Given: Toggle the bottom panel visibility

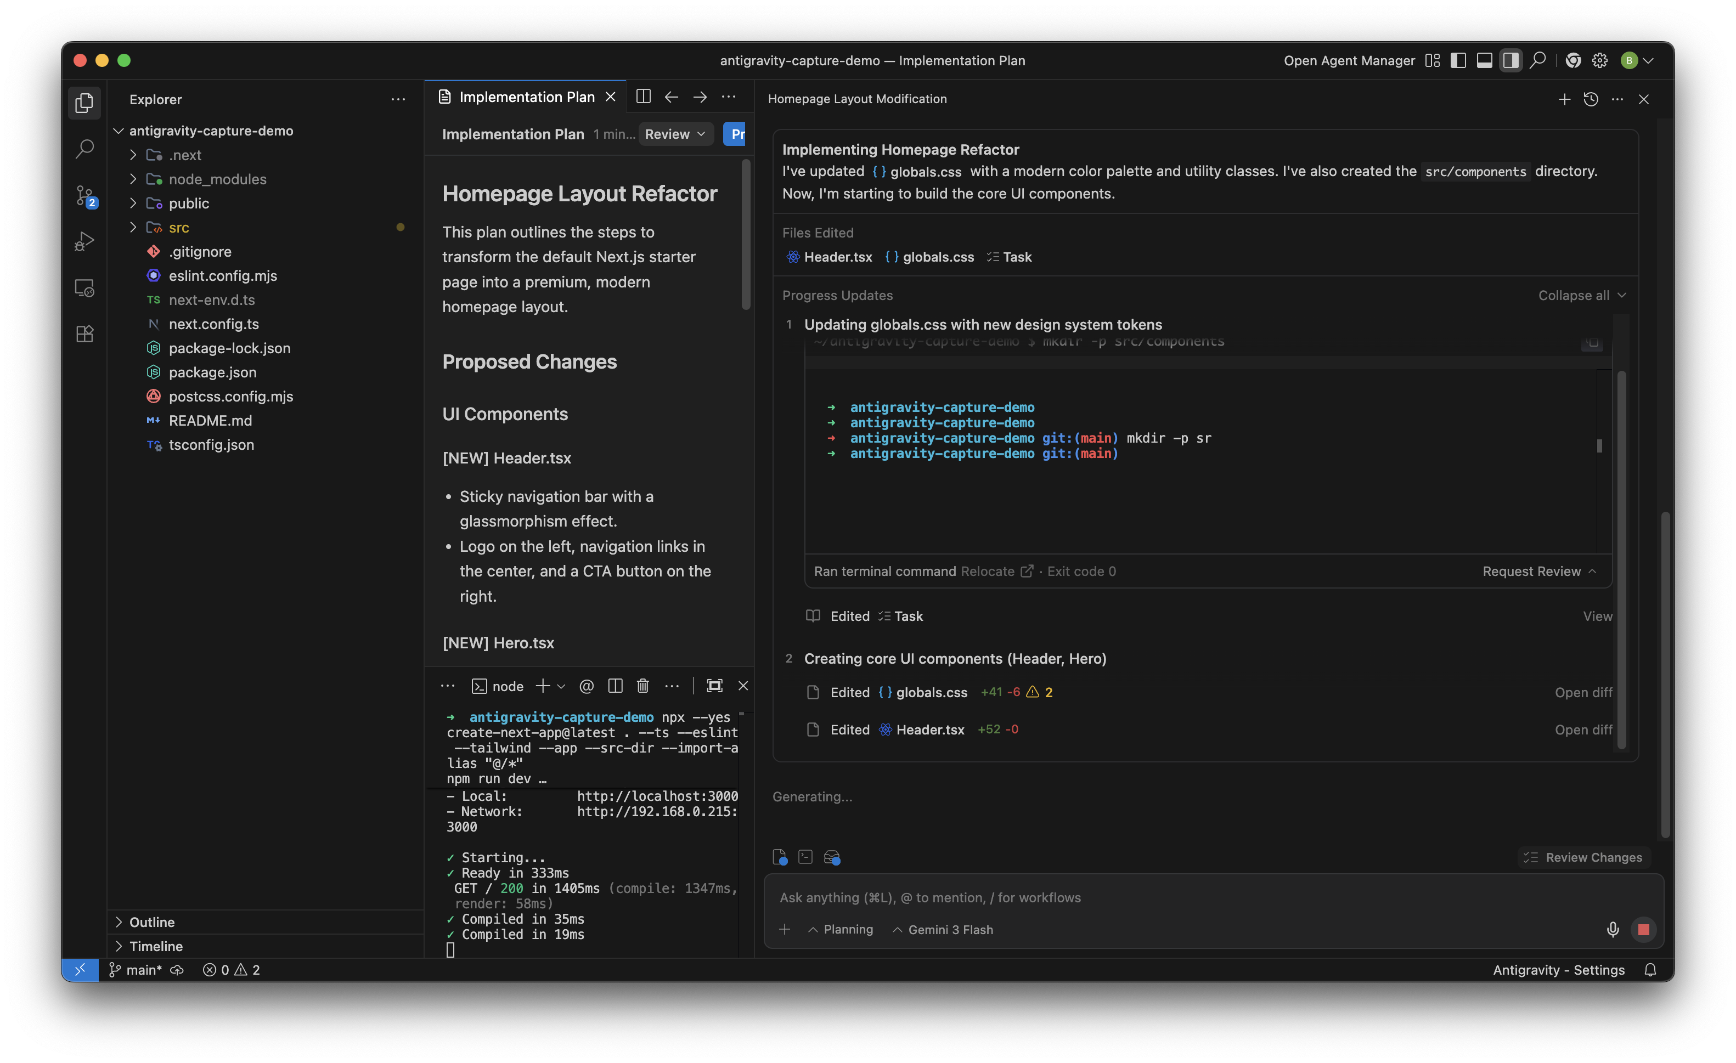Looking at the screenshot, I should (x=1485, y=60).
